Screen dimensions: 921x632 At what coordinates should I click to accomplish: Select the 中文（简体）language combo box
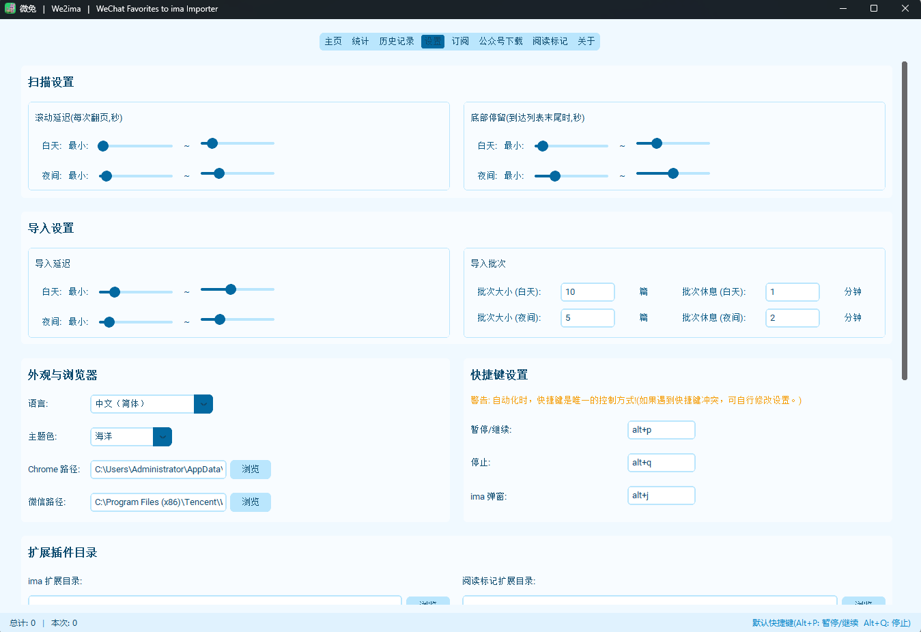click(x=152, y=404)
